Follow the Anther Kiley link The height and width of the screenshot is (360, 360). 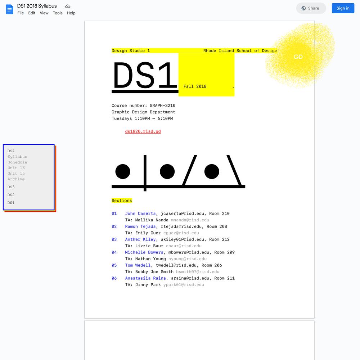pos(140,239)
